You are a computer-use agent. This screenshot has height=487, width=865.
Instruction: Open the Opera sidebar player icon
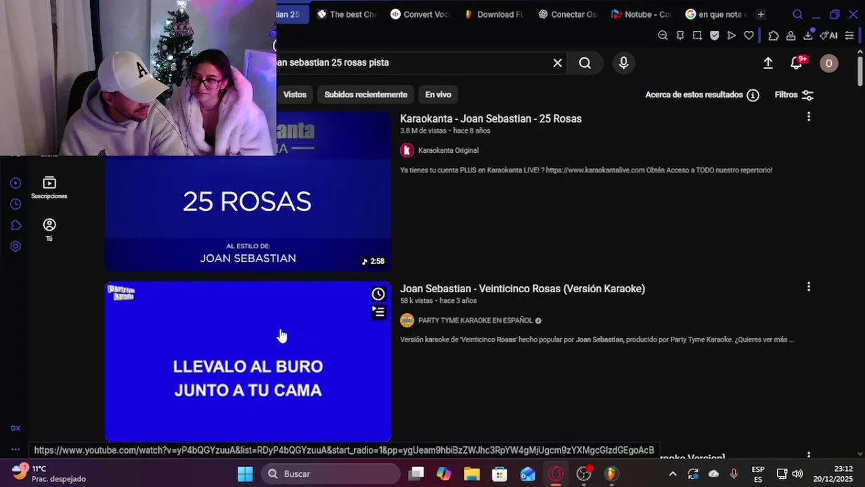16,183
